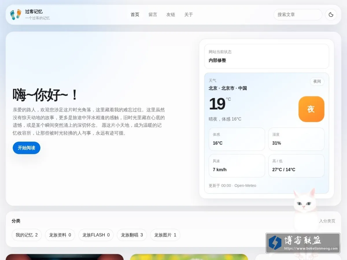This screenshot has width=347, height=260.
Task: Click the 开始阅读 button
Action: point(27,148)
